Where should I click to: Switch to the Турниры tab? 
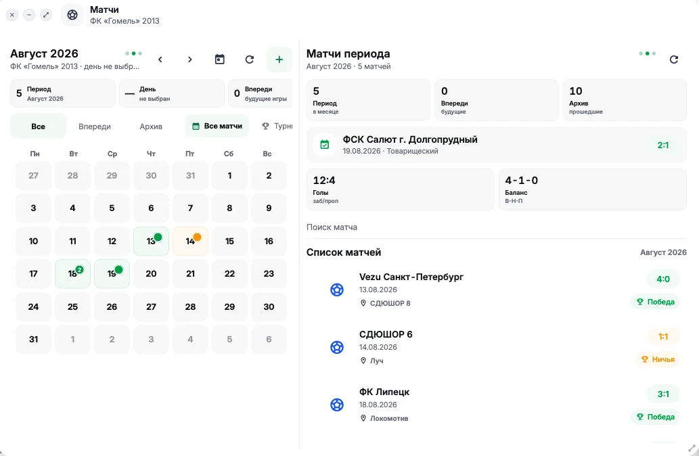[x=276, y=126]
